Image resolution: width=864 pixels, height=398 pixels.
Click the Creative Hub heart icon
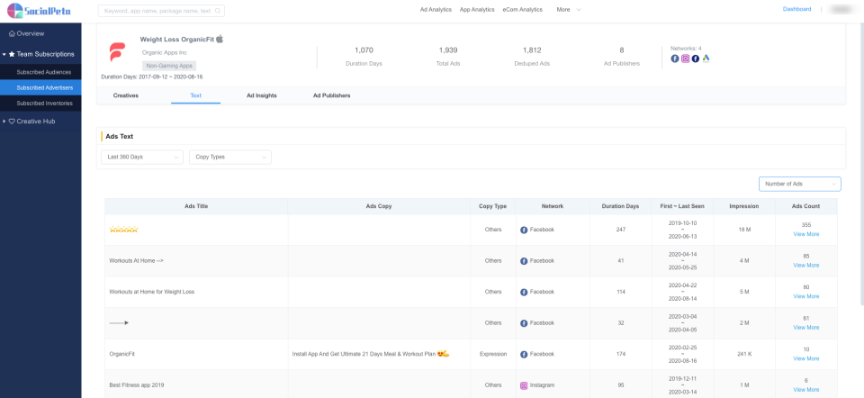tap(12, 122)
